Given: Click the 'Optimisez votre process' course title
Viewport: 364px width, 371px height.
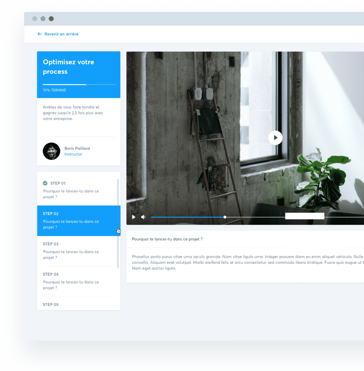Looking at the screenshot, I should point(69,67).
